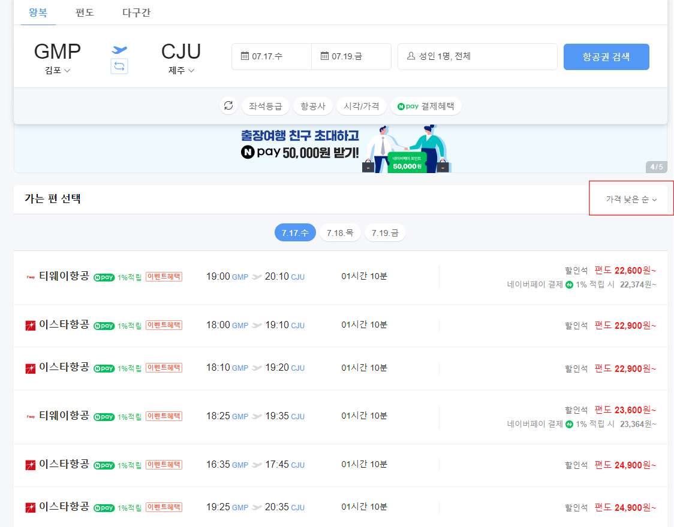Click 이벤트혜택 badge on 16:35 flight
This screenshot has height=527, width=674.
coord(164,465)
